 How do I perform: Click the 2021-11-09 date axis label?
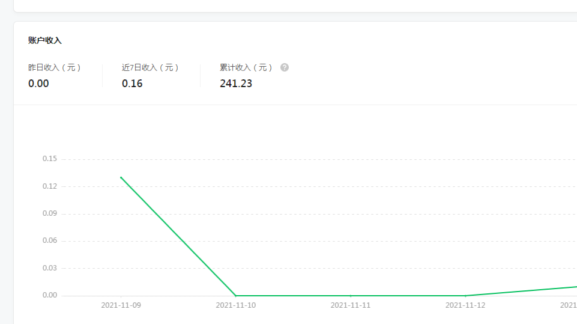(x=121, y=305)
